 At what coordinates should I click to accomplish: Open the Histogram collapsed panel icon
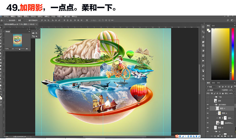(x=33, y=33)
